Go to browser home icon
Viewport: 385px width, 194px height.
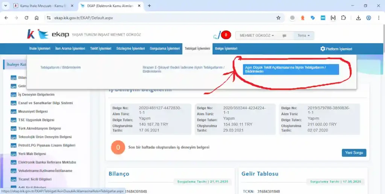point(36,18)
